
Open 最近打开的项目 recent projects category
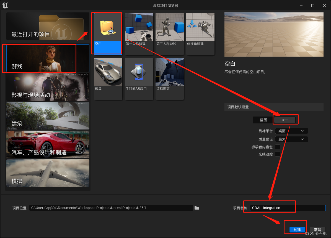(x=48, y=26)
